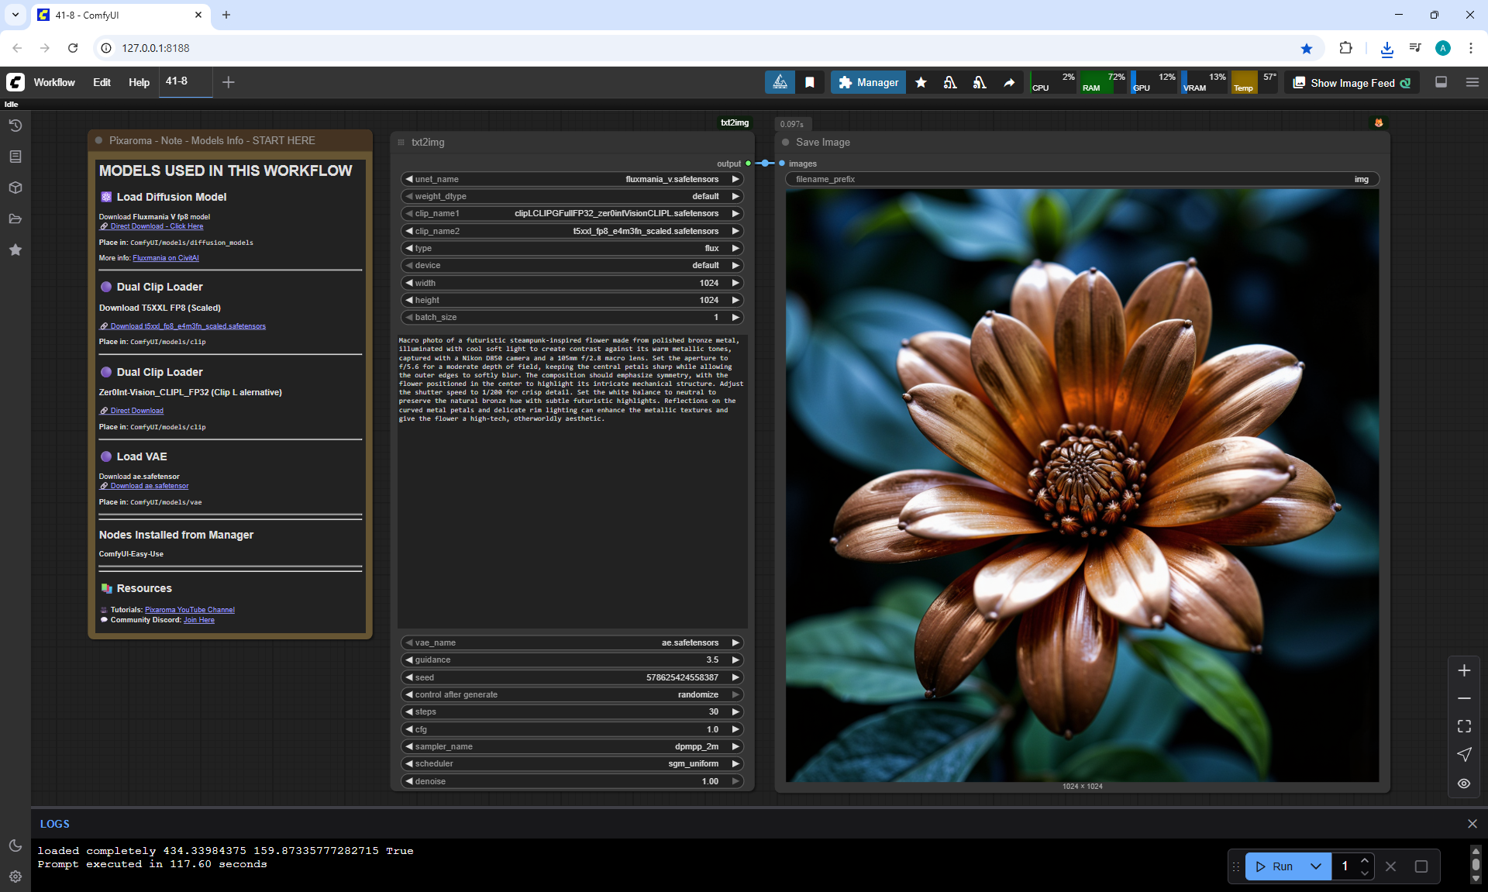Click the fit view icon

(x=1463, y=726)
